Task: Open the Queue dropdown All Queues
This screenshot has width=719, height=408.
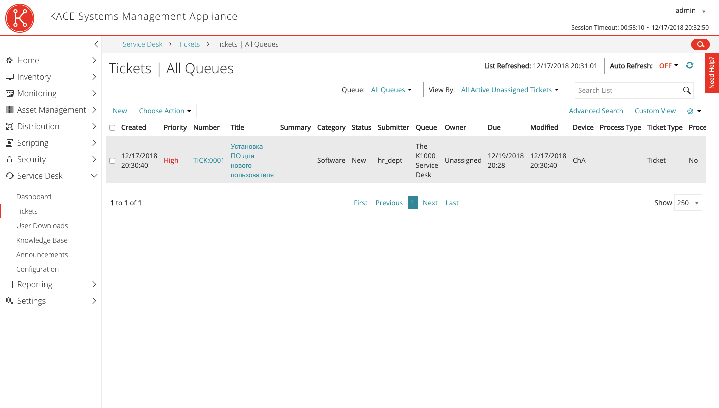Action: [x=391, y=90]
